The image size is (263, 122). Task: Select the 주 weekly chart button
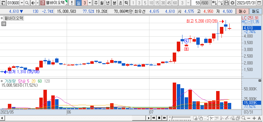click(x=96, y=3)
